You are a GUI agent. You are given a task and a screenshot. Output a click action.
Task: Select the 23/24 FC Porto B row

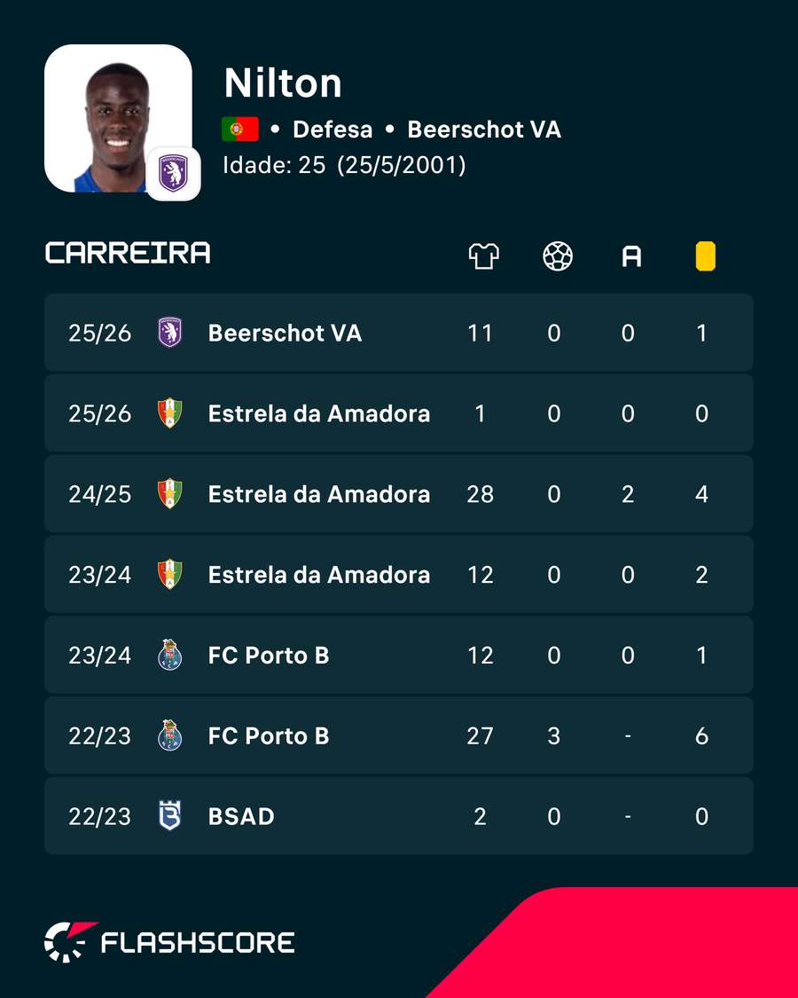click(x=399, y=655)
